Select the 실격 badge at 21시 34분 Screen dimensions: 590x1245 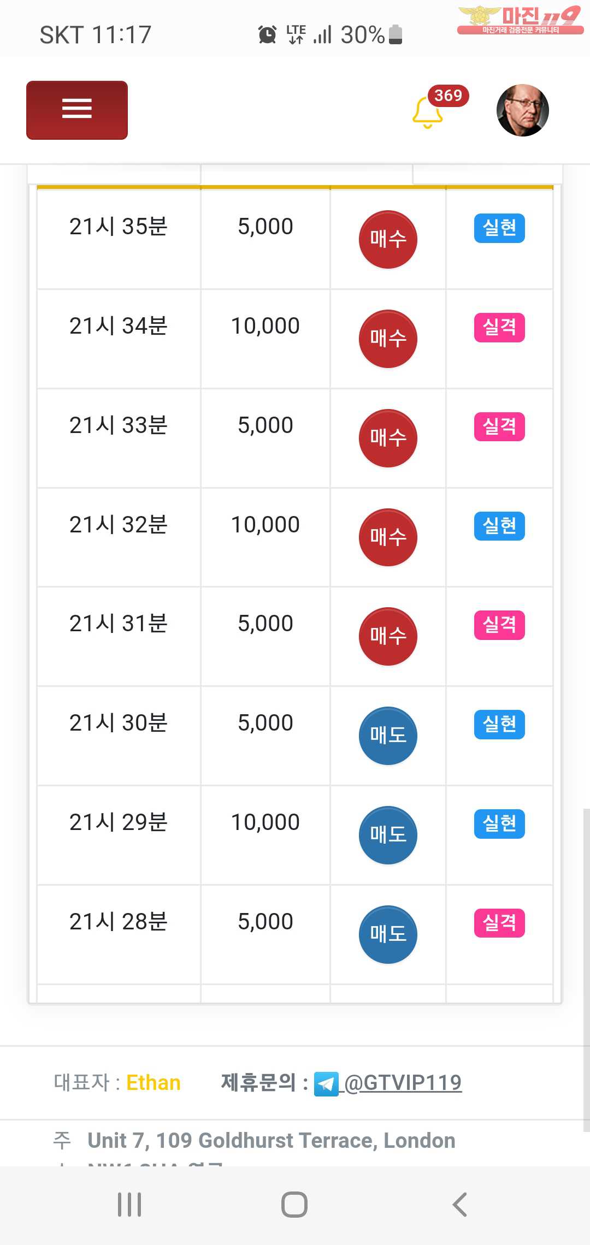(x=499, y=327)
